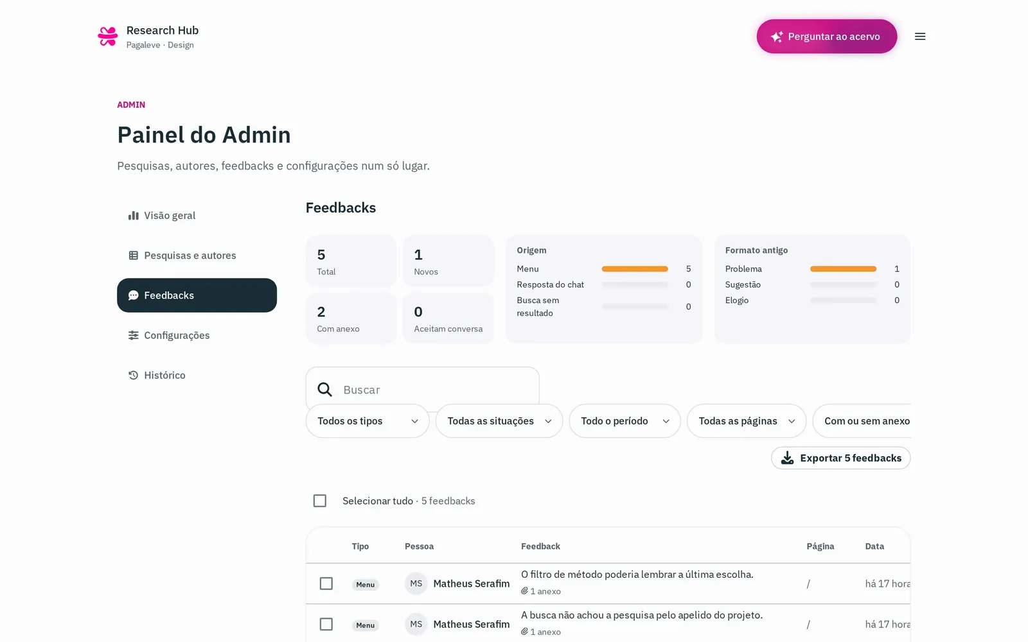Click the download icon in Exportar button

(787, 458)
